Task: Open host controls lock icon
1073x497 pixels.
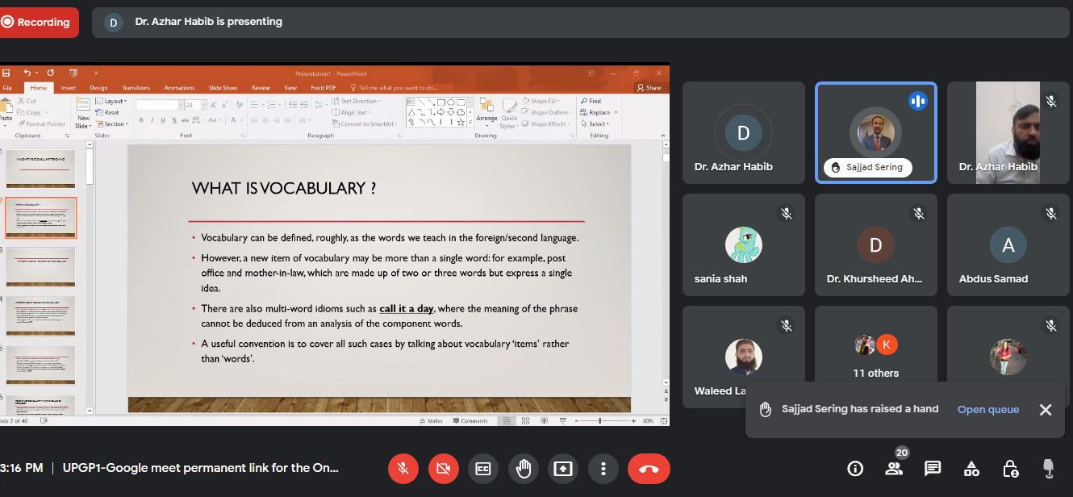Action: tap(1010, 469)
